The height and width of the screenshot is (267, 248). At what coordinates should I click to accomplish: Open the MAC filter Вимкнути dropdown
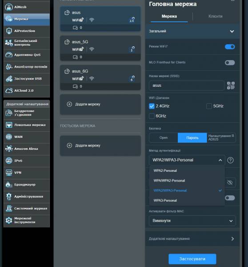tap(192, 221)
